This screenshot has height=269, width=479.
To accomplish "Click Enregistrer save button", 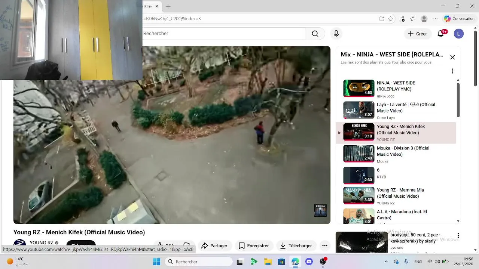I will coord(254,246).
